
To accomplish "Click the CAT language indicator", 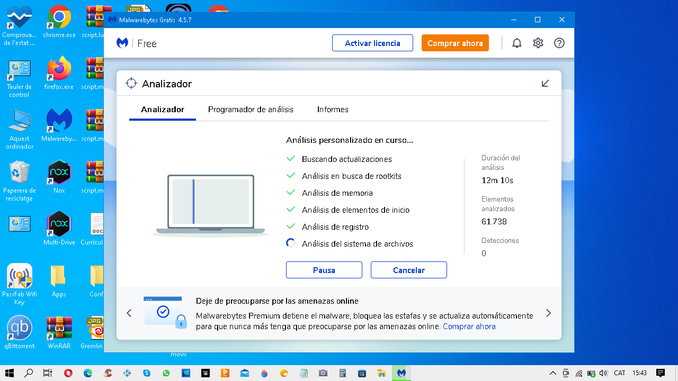I will (620, 373).
